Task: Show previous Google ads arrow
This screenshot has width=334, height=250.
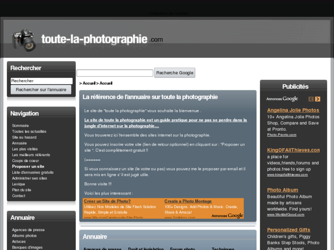Action: (x=311, y=99)
